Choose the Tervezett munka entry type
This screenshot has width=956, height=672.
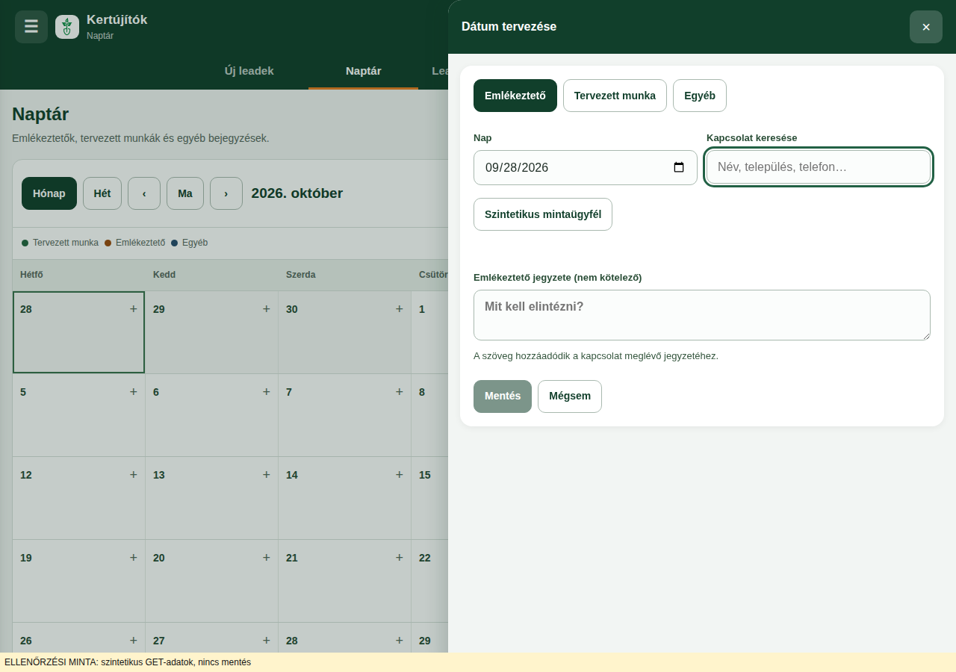coord(615,96)
